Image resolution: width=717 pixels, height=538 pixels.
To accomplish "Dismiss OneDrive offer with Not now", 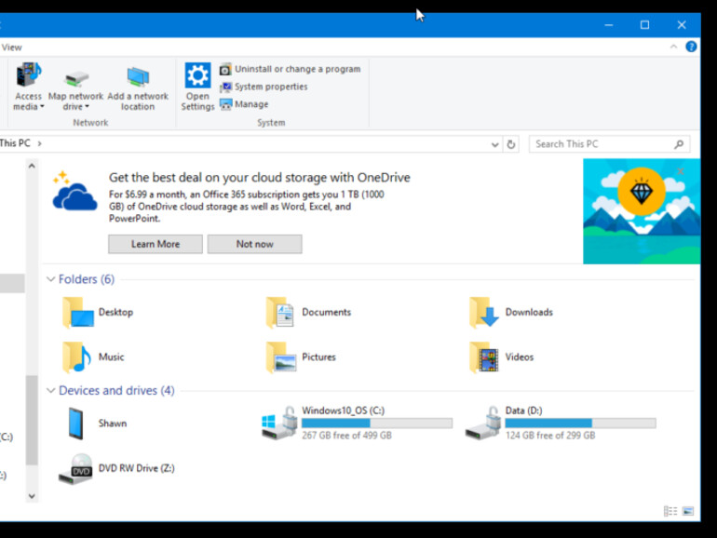I will (x=255, y=244).
